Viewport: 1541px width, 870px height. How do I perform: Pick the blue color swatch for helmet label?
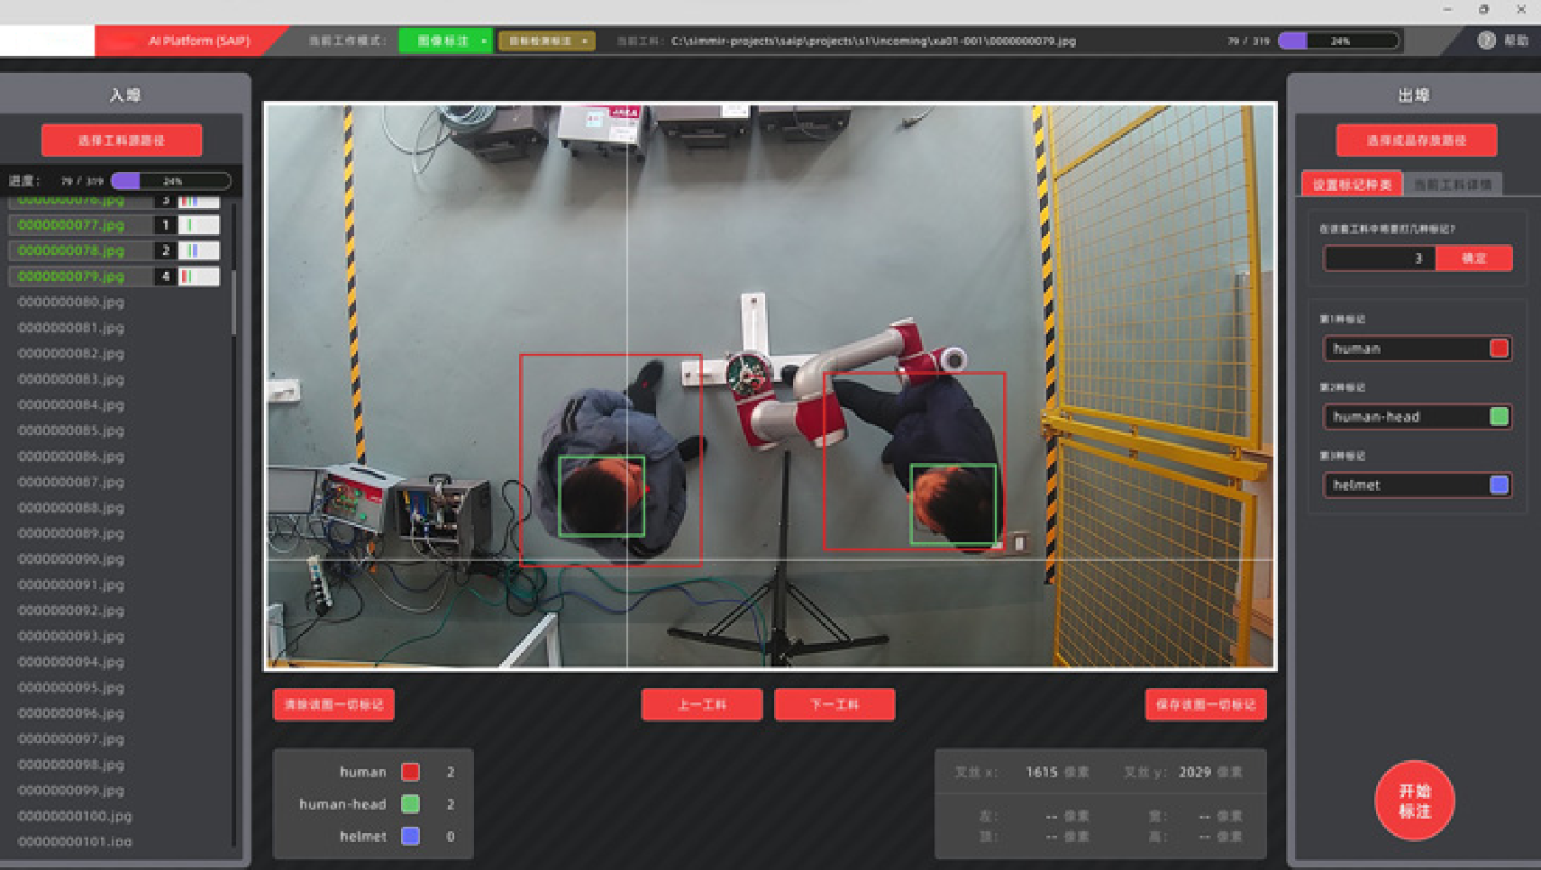(1499, 485)
